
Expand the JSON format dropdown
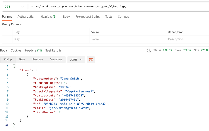(x=76, y=60)
